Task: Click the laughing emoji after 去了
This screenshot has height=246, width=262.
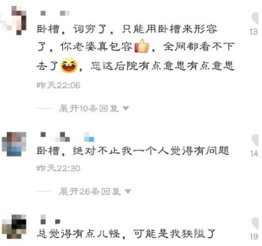Action: [x=69, y=65]
